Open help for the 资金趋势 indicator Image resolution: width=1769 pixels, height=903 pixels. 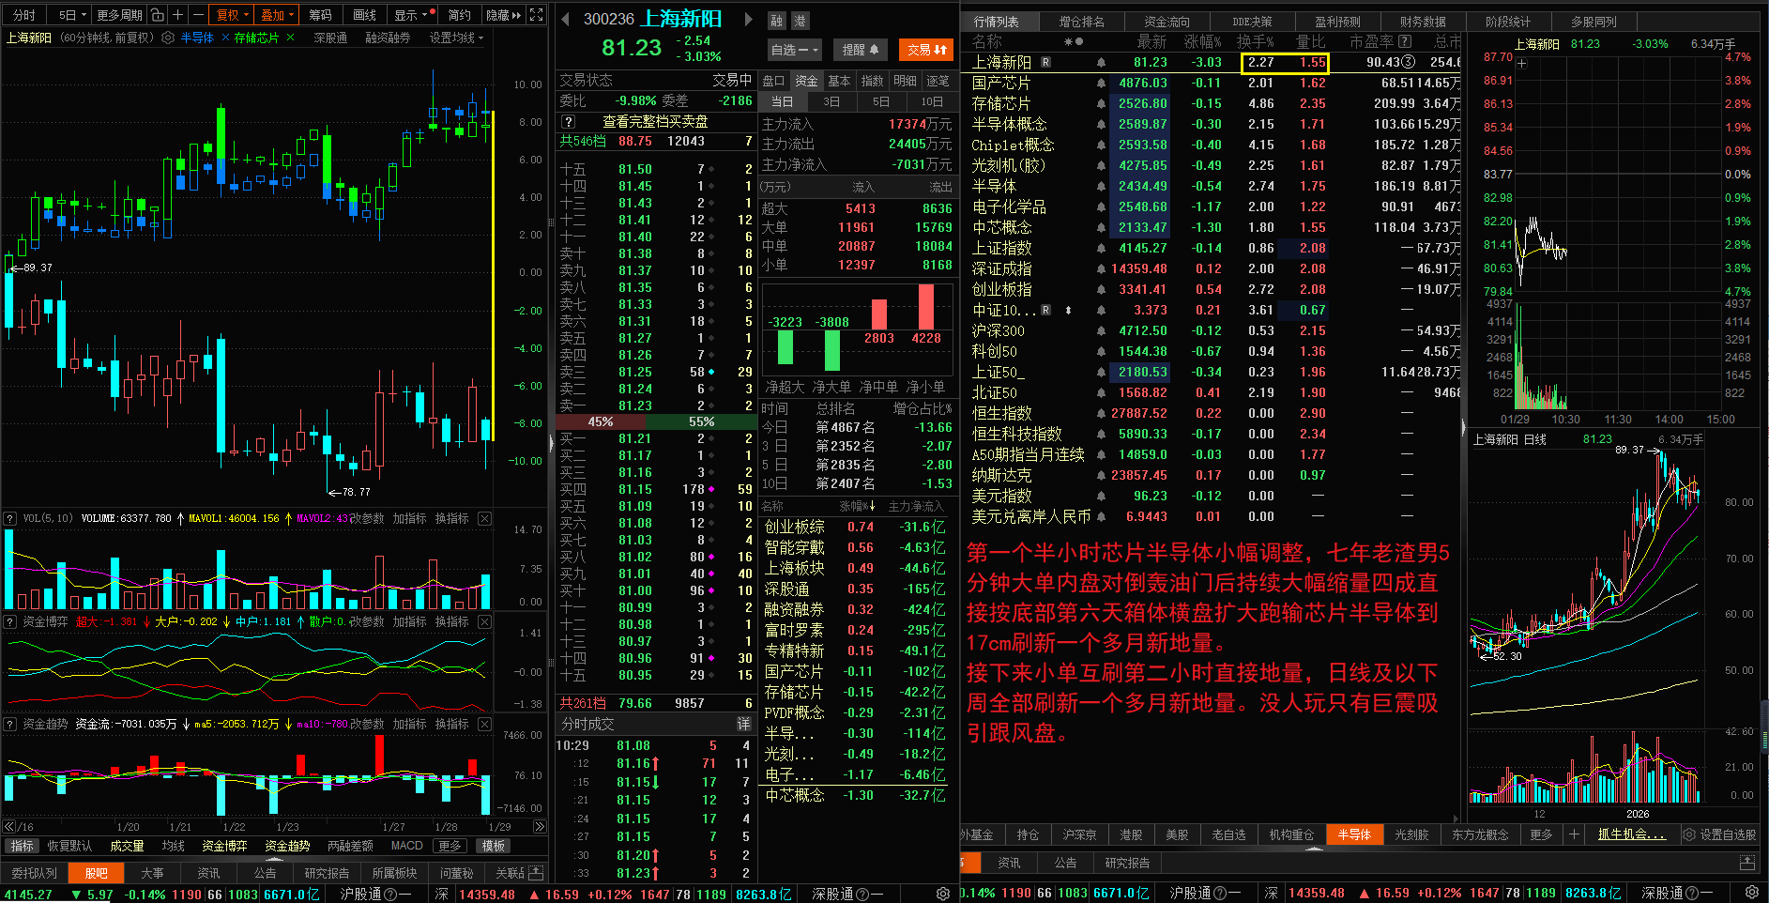pos(10,724)
